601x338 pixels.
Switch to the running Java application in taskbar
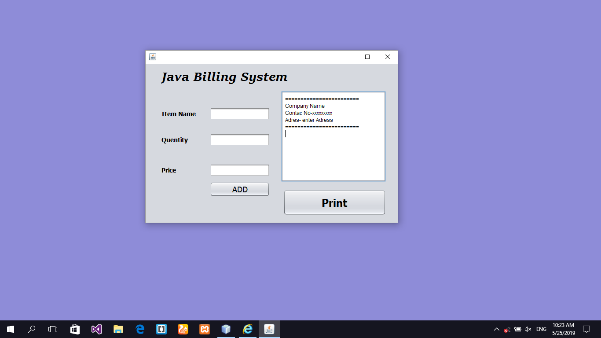click(269, 329)
